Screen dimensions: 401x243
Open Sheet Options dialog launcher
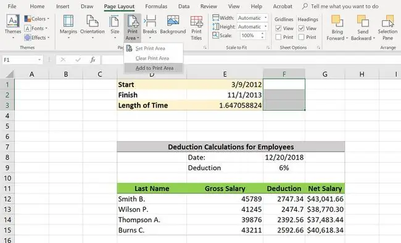(318, 48)
